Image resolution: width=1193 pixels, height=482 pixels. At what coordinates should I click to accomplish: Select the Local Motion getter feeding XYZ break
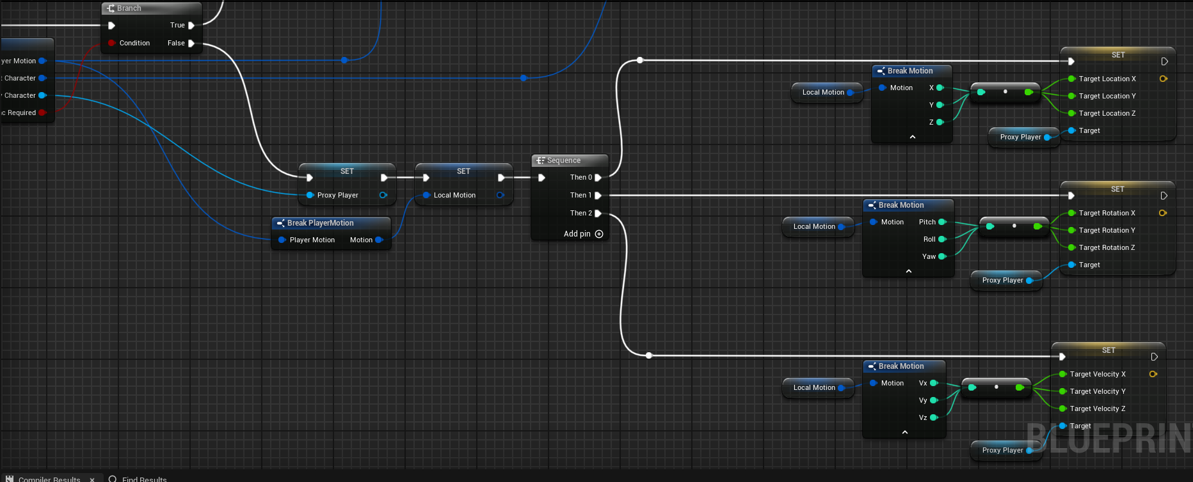tap(827, 92)
